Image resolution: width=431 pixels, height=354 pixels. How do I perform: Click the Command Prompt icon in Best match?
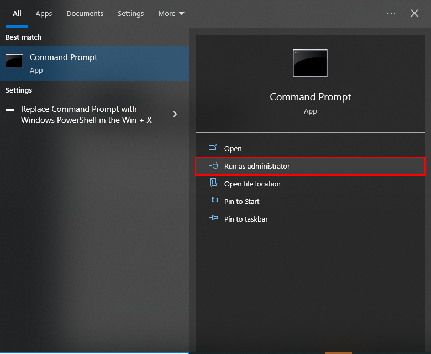point(14,61)
